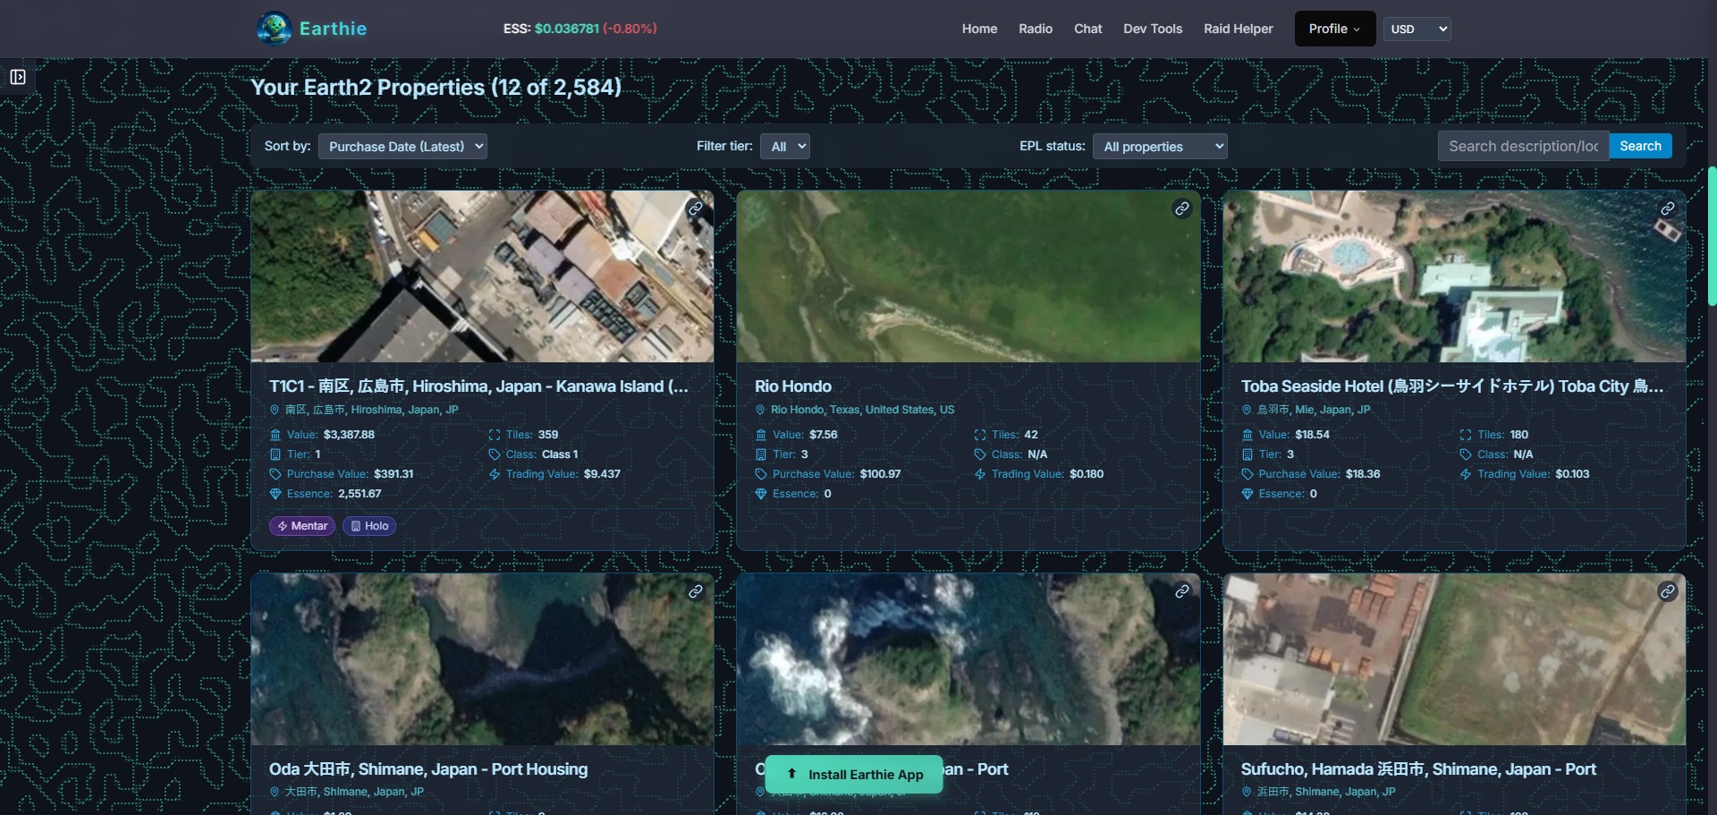
Task: Open the Rio Hondo property title
Action: [793, 386]
